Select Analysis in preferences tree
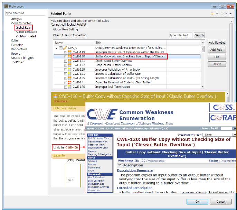The height and width of the screenshot is (210, 237). point(17,19)
